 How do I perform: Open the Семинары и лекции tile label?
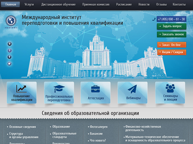170,97
